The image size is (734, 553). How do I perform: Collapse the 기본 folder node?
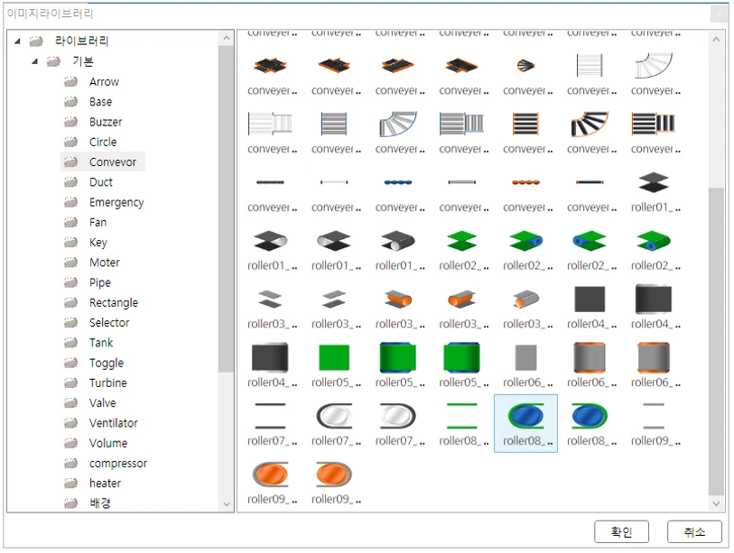tap(34, 61)
